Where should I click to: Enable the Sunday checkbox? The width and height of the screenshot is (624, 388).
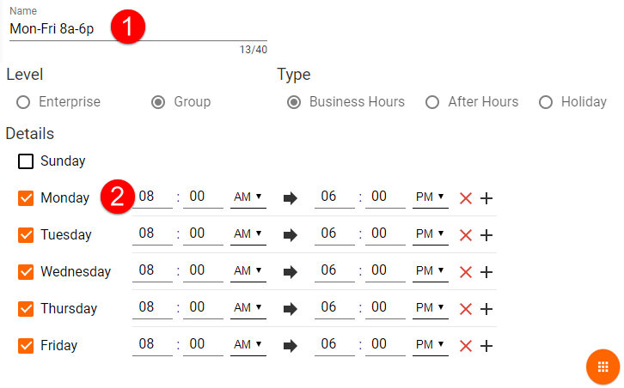[26, 161]
